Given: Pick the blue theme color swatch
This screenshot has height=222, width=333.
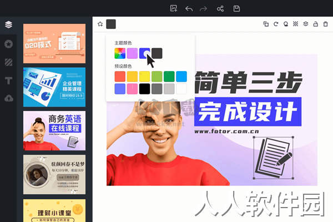Looking at the screenshot, I should click(145, 53).
